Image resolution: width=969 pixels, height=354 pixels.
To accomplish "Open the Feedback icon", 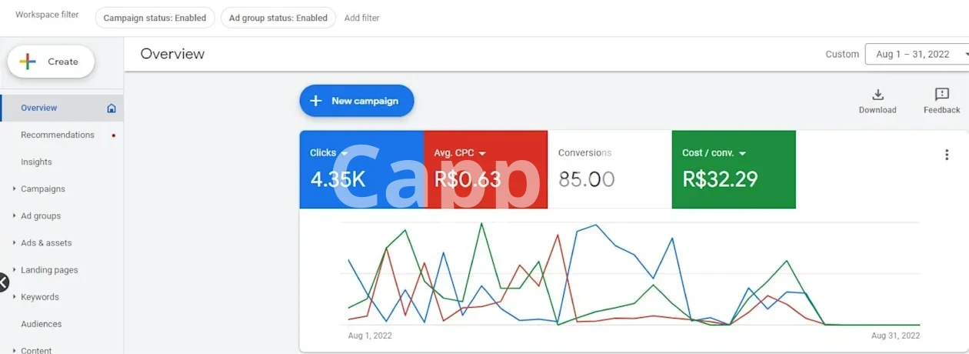I will pos(941,95).
